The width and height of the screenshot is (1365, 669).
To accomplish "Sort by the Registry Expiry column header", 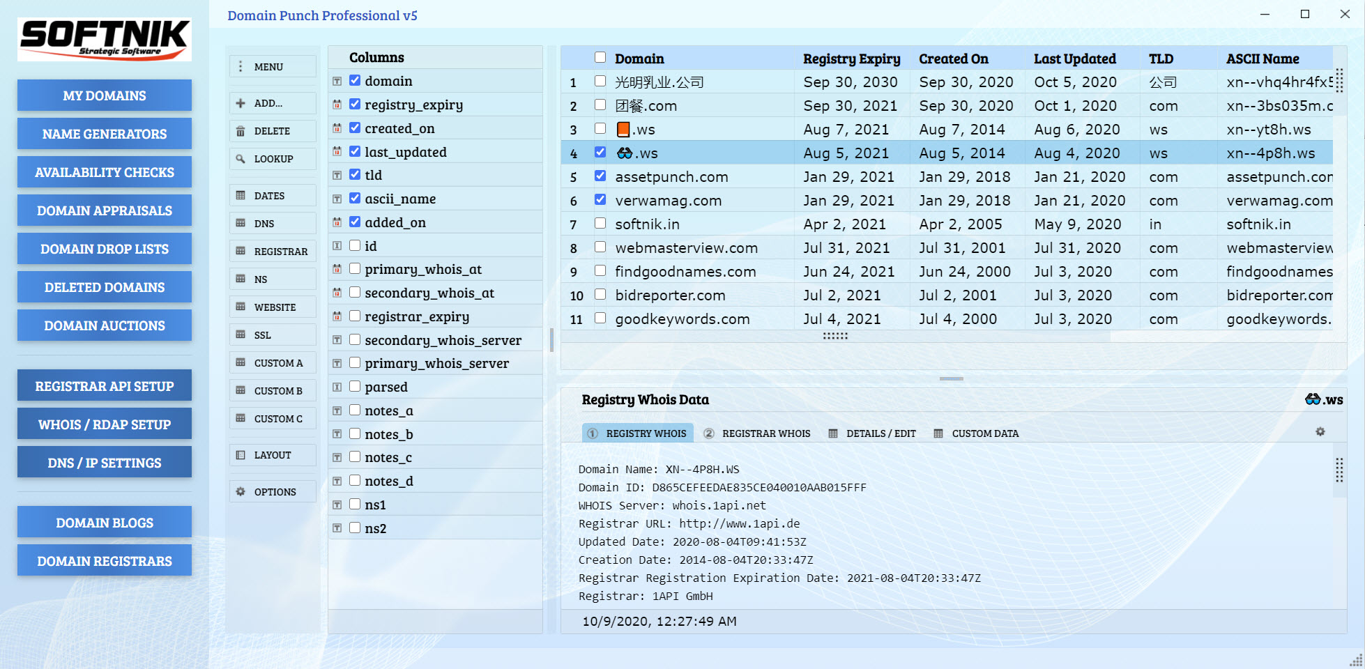I will [x=851, y=59].
